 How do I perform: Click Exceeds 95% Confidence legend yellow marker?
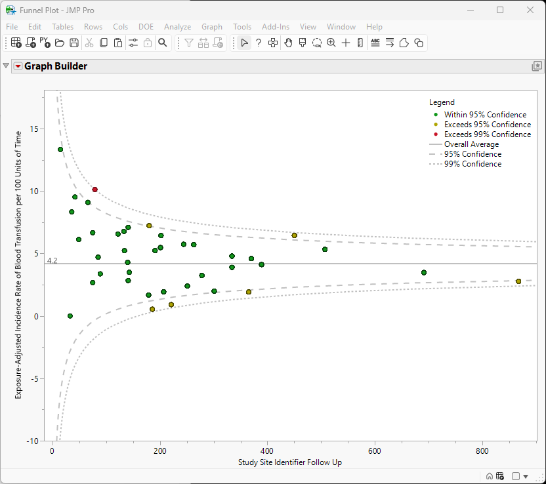point(436,124)
